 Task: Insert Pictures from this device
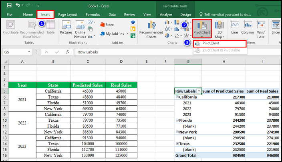66,27
